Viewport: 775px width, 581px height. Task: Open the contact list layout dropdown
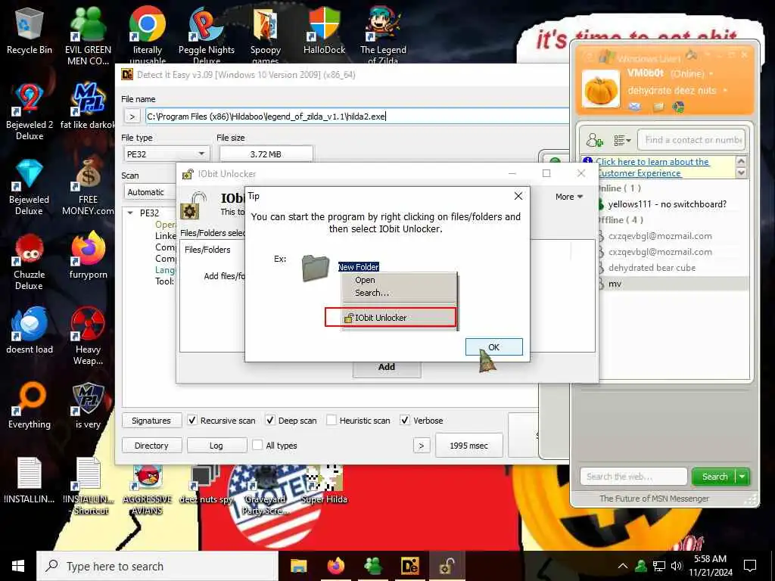pos(622,140)
